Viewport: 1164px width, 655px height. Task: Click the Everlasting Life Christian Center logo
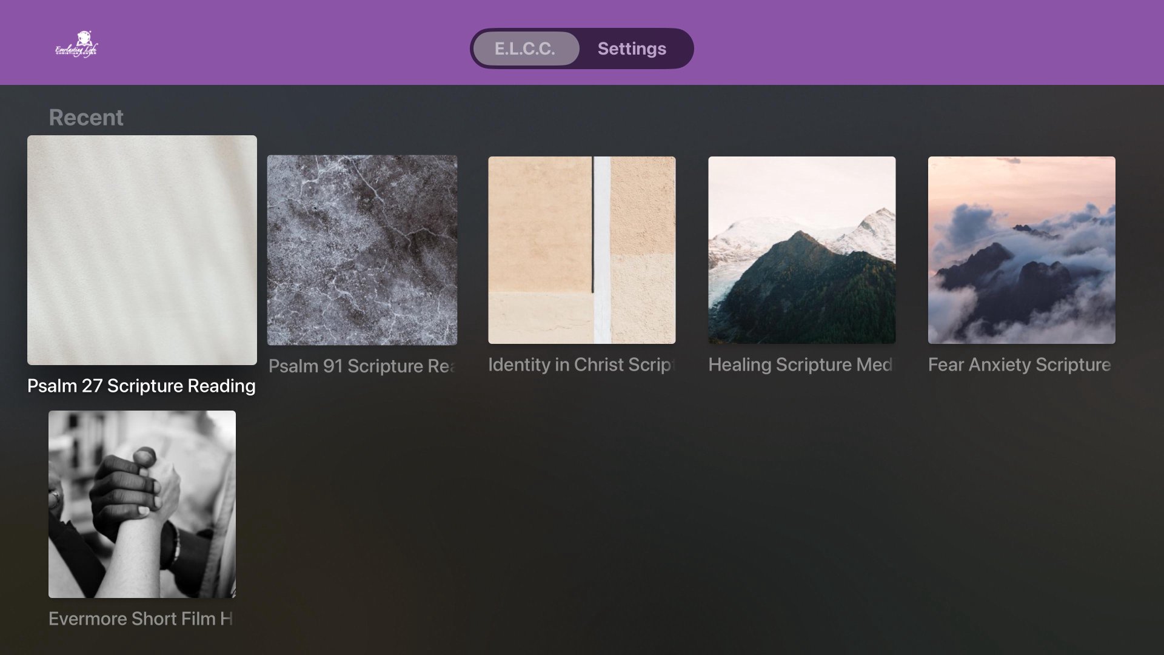point(76,46)
